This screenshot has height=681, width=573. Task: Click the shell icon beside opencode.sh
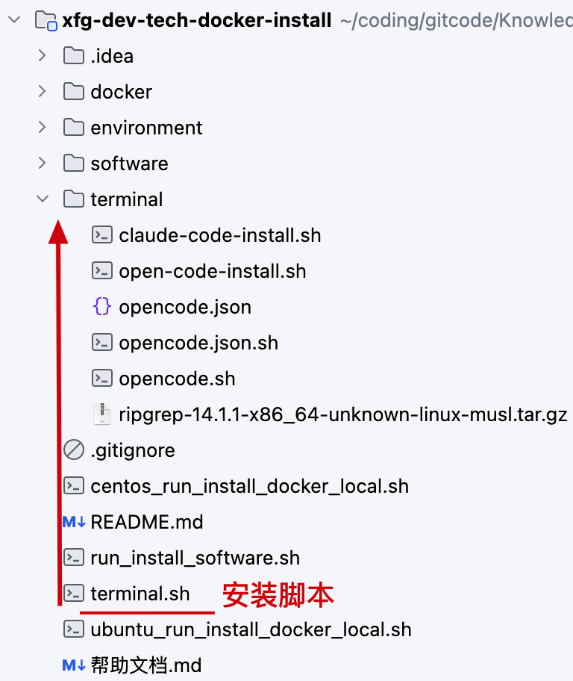coord(101,379)
